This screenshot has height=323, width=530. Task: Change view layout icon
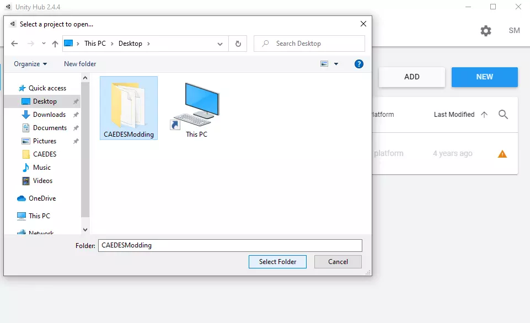(x=324, y=64)
